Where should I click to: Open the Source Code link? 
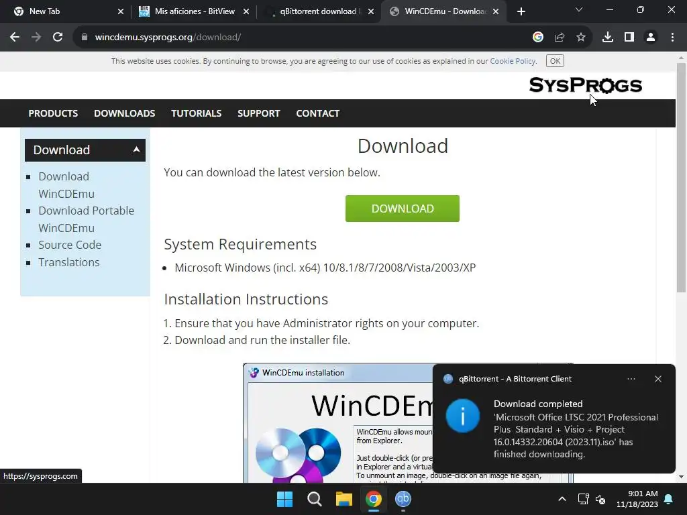click(x=70, y=245)
